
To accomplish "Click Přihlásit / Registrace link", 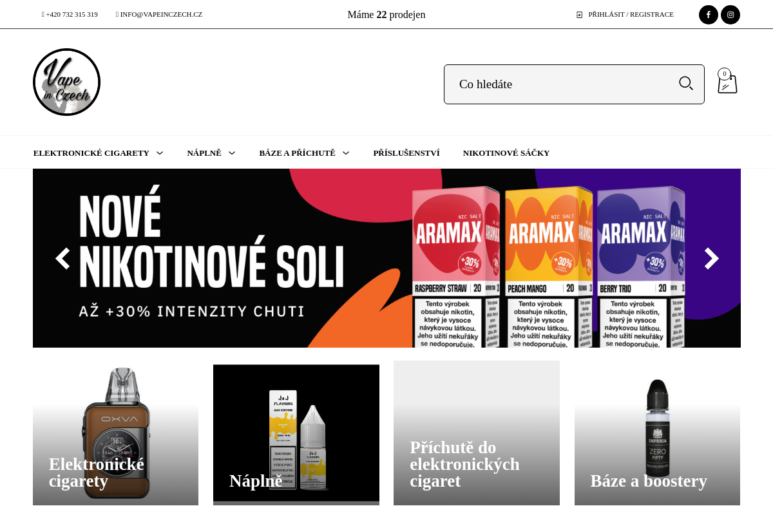I will point(631,14).
